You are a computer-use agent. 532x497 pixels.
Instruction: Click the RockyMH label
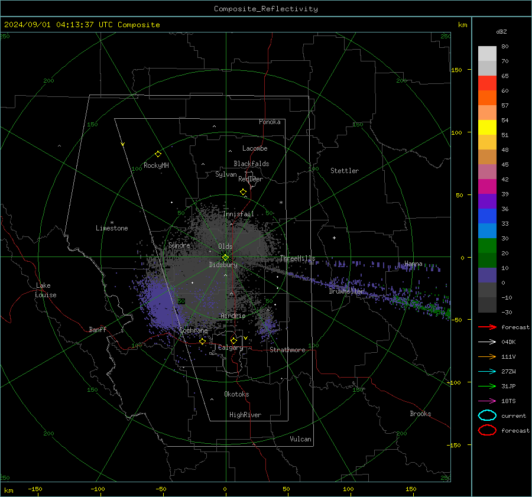pyautogui.click(x=155, y=165)
